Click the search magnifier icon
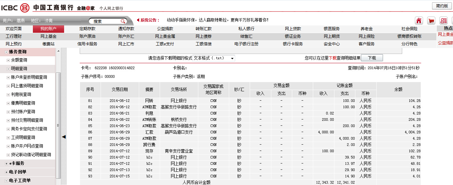This screenshot has height=185, width=453. [x=123, y=21]
